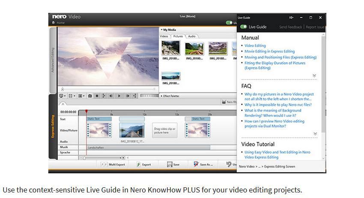364x198 pixels.
Task: Open Movie Editing in Express Editing link
Action: click(x=269, y=51)
